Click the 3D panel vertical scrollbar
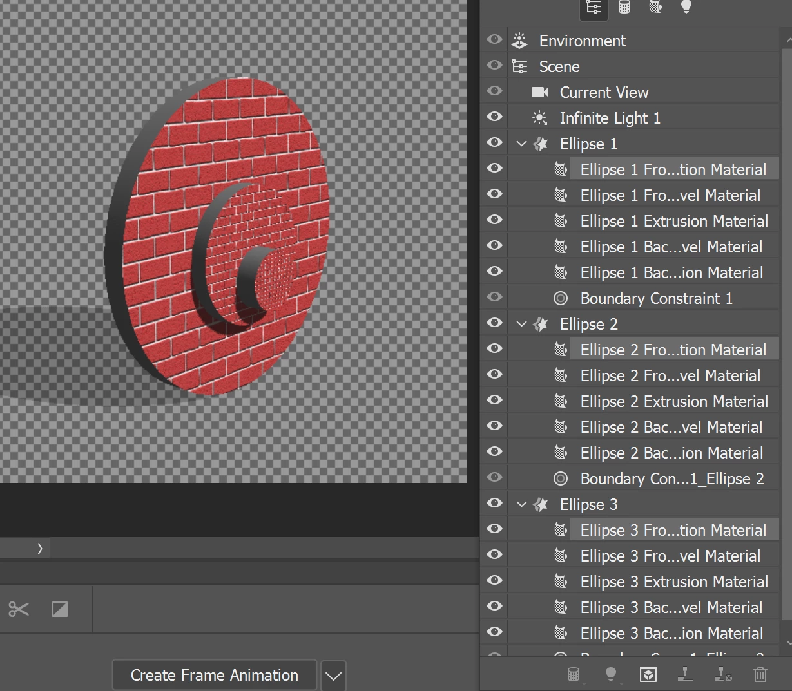This screenshot has width=792, height=691. tap(786, 332)
